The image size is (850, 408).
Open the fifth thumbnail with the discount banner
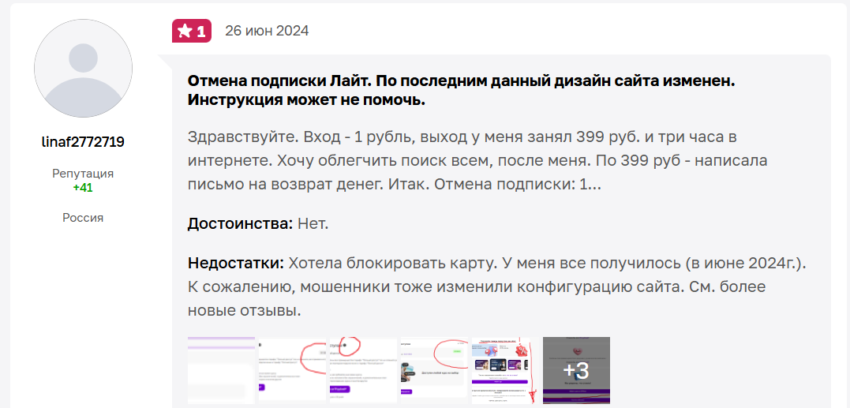click(505, 370)
